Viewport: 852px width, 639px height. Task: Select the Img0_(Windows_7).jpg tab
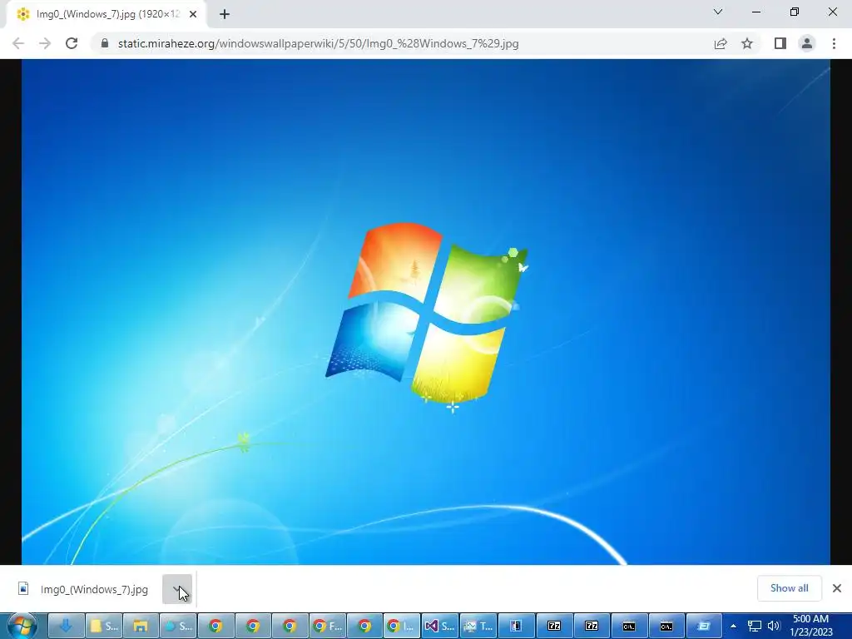(106, 15)
